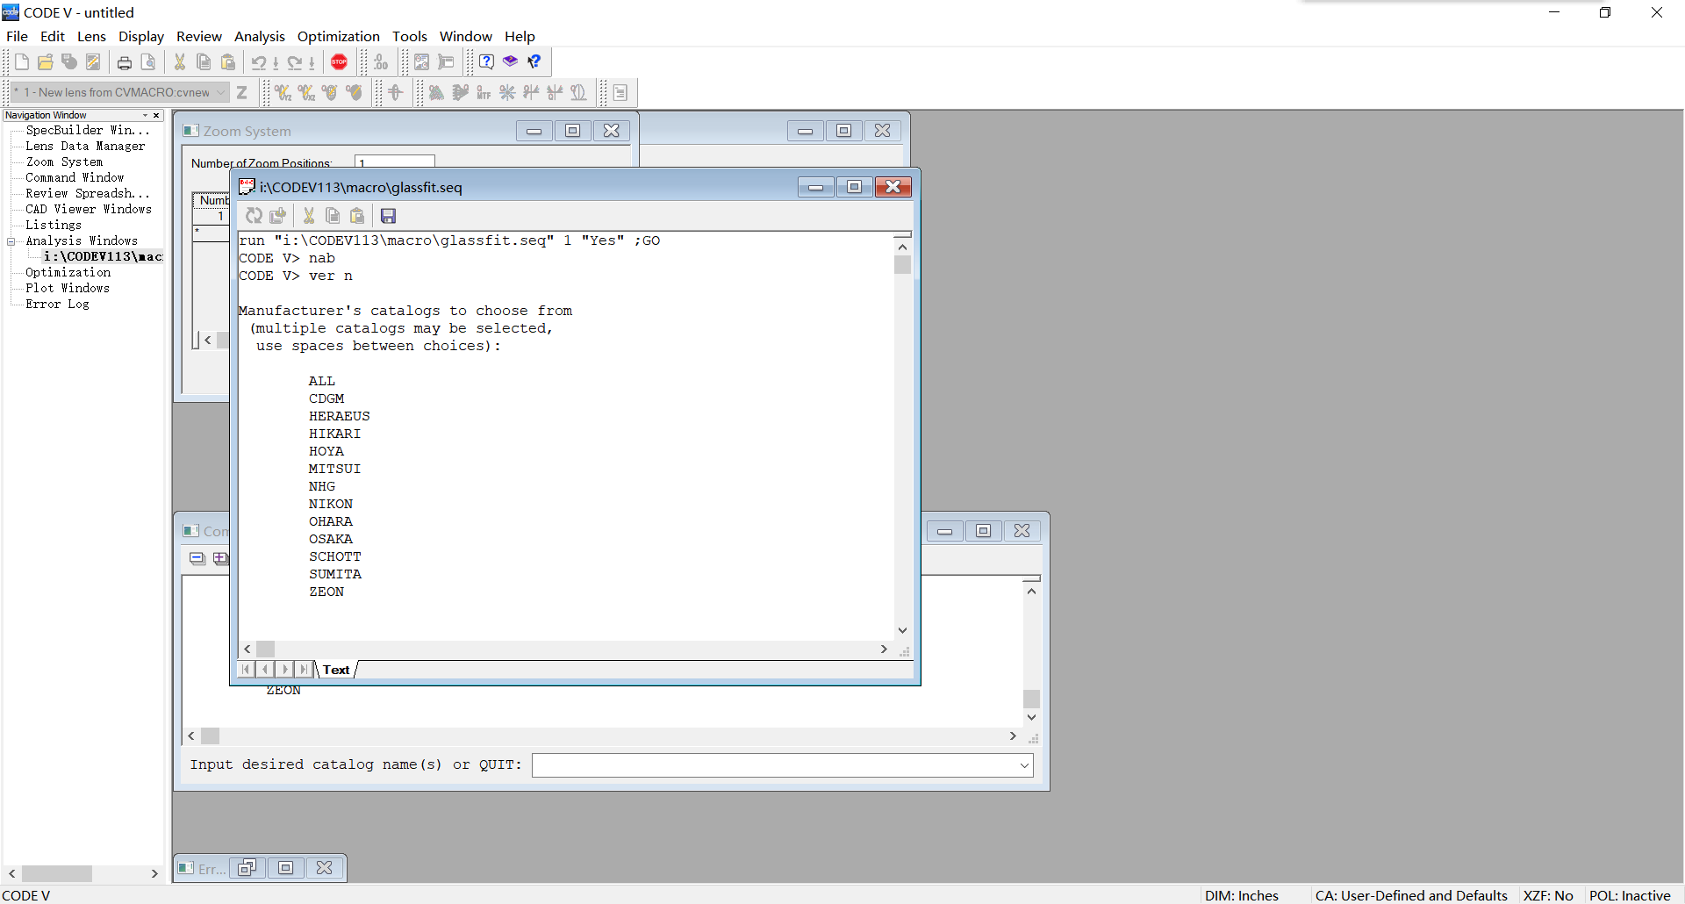Click paste icon in glassfit.seq window
1685x904 pixels.
tap(357, 216)
